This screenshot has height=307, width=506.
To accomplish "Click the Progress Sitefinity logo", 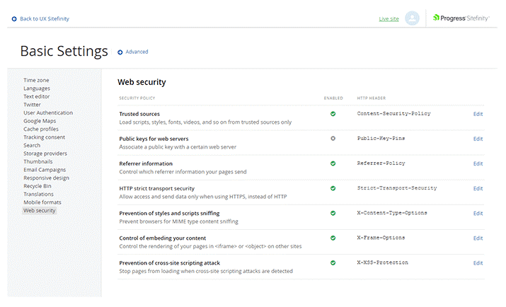I will [x=461, y=18].
